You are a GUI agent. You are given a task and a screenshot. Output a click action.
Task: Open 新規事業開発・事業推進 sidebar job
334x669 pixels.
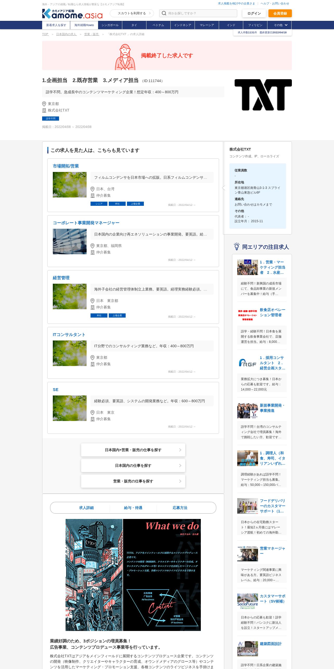[272, 408]
